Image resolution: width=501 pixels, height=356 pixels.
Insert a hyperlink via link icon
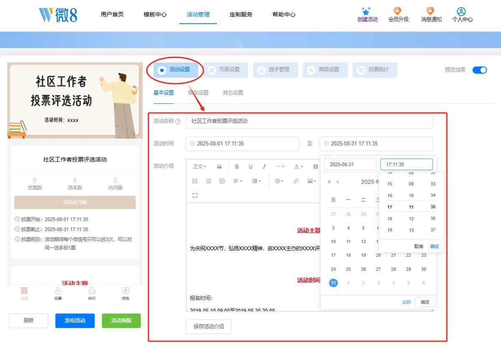(x=296, y=181)
